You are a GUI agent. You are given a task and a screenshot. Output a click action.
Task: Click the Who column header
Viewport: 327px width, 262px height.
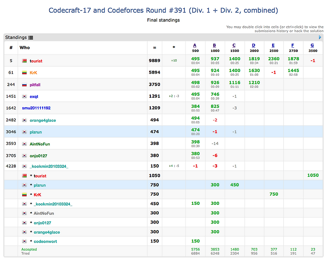pyautogui.click(x=24, y=48)
